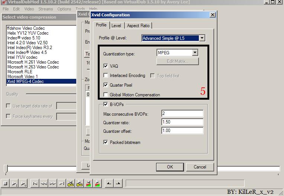Click the VirtualDubMod title bar app icon
Image resolution: width=284 pixels, height=196 pixels.
[x=4, y=2]
